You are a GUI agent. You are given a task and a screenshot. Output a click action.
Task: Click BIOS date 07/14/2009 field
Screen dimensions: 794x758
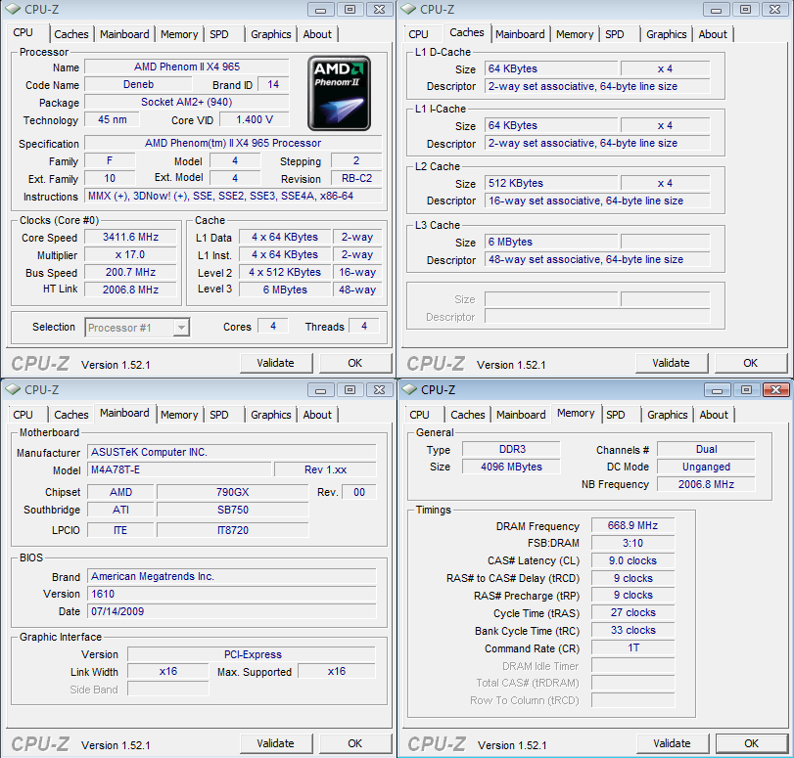(x=232, y=611)
